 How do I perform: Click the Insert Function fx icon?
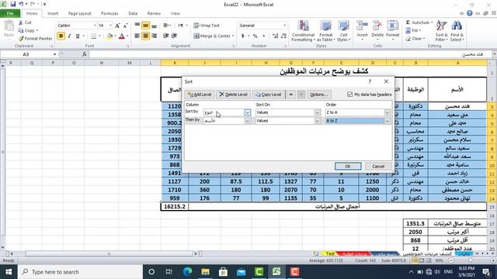click(85, 54)
